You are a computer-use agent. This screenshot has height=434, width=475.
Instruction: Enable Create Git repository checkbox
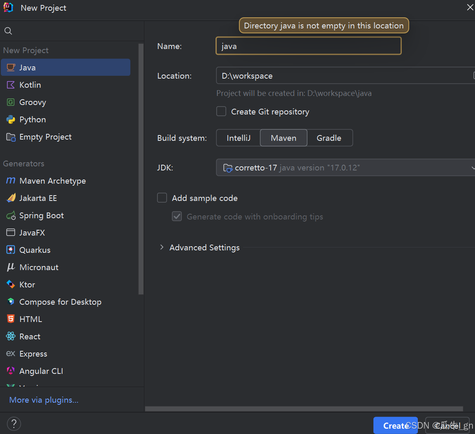[221, 111]
